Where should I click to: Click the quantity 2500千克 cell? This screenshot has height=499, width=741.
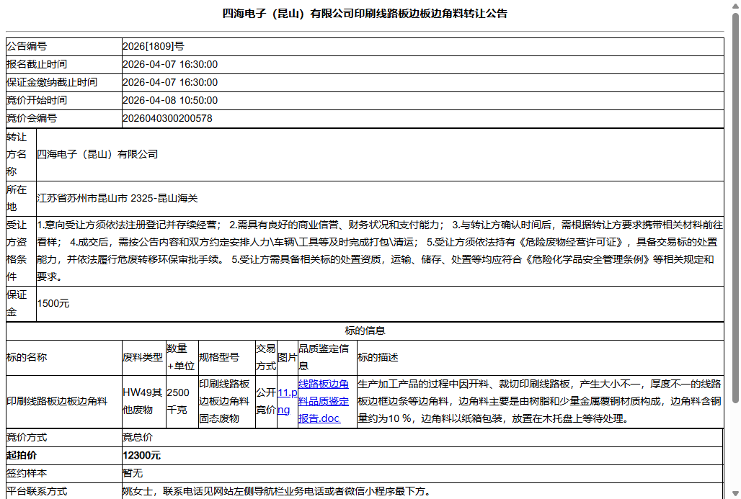[182, 401]
